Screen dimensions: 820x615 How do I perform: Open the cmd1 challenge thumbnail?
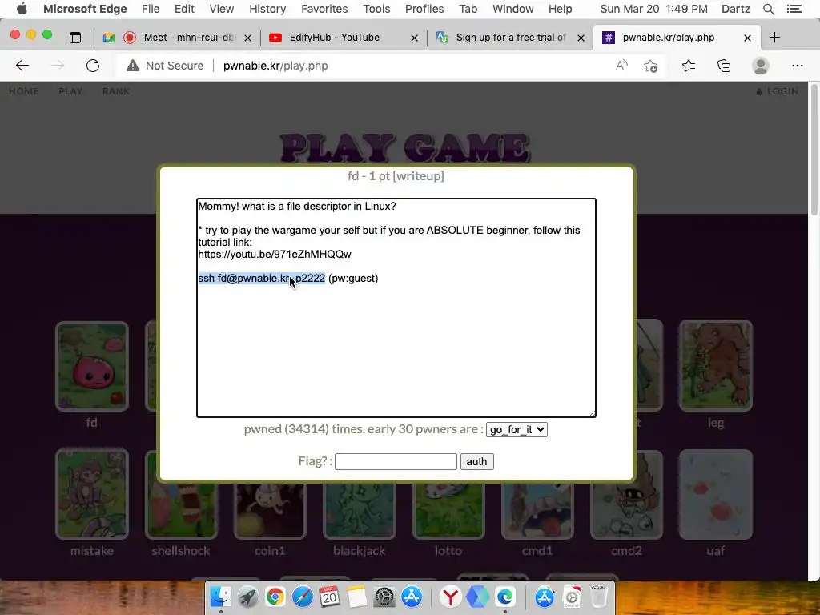537,511
